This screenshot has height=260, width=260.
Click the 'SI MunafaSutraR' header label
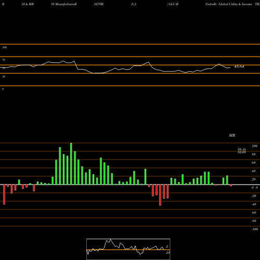[x=64, y=4]
